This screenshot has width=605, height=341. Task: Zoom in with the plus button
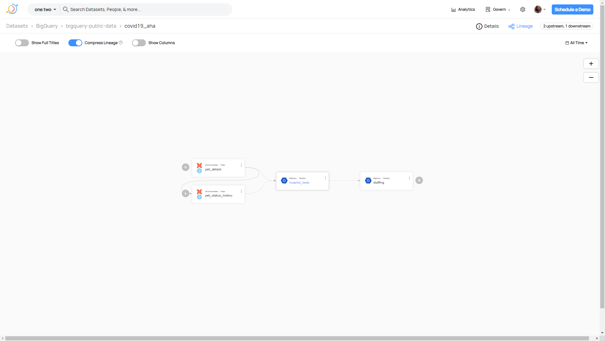pyautogui.click(x=591, y=64)
